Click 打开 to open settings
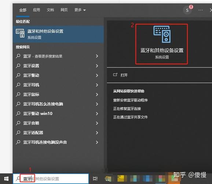 click(124, 75)
